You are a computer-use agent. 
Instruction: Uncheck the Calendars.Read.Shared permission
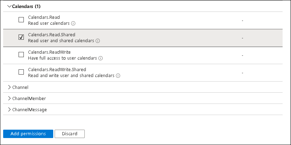[x=21, y=37]
